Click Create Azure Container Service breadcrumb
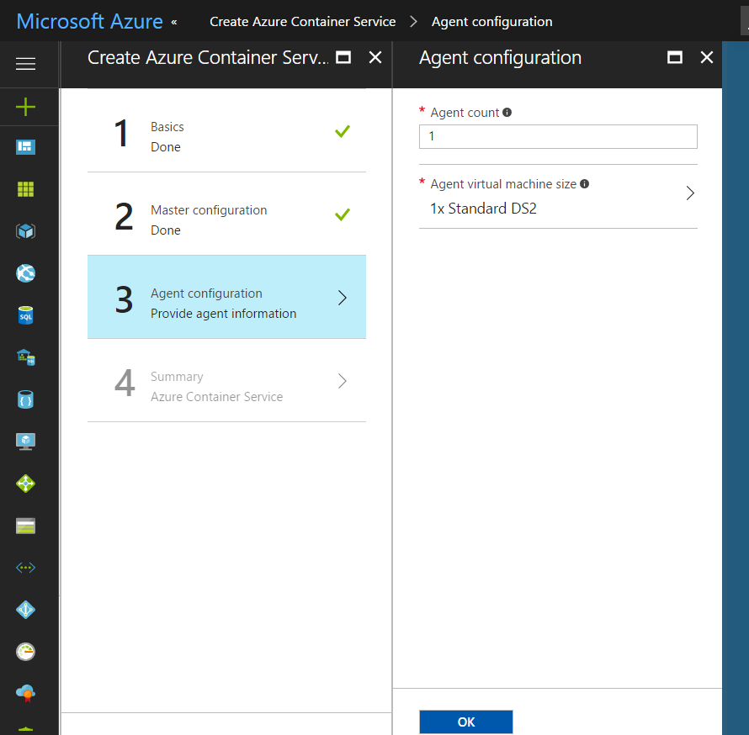Viewport: 749px width, 735px height. point(302,22)
